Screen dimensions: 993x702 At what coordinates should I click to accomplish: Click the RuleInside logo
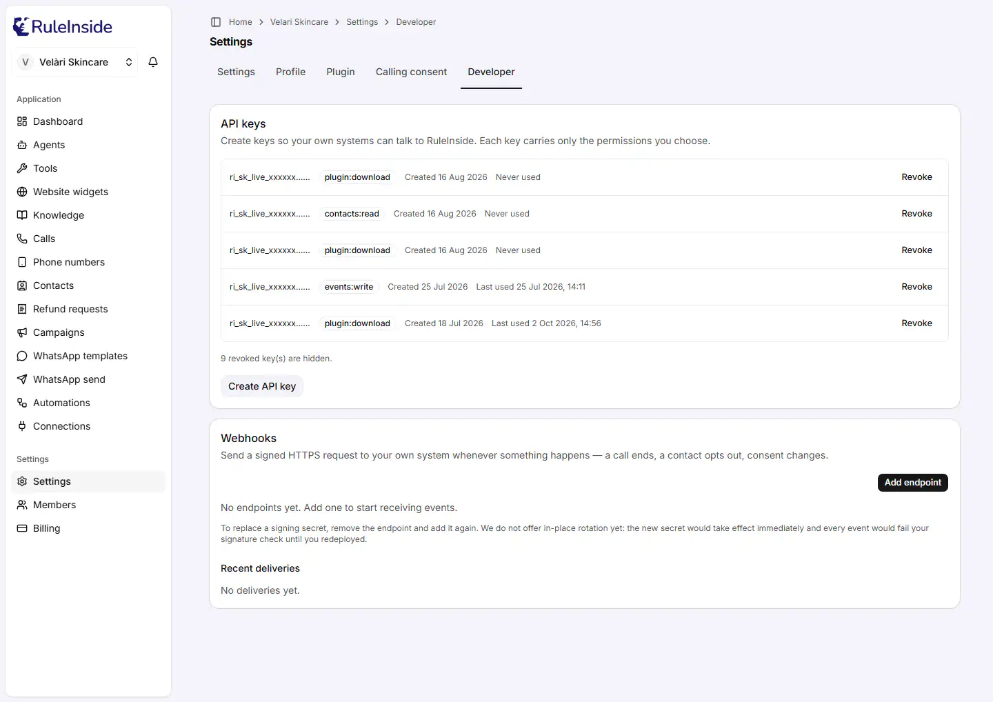click(x=63, y=26)
